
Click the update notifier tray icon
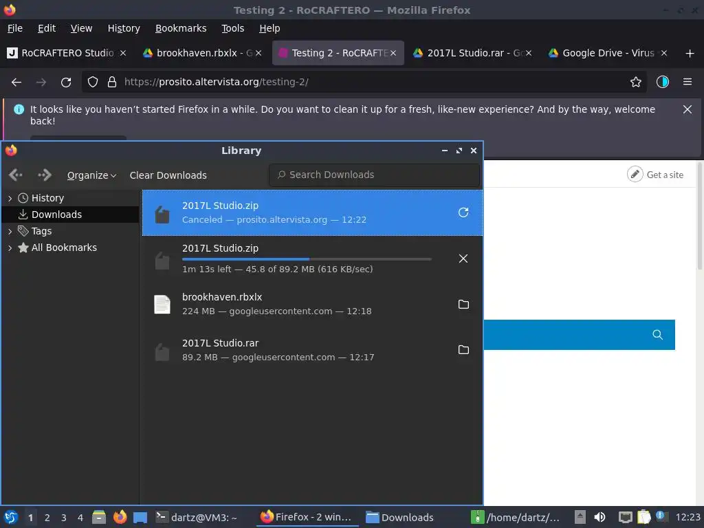(661, 516)
